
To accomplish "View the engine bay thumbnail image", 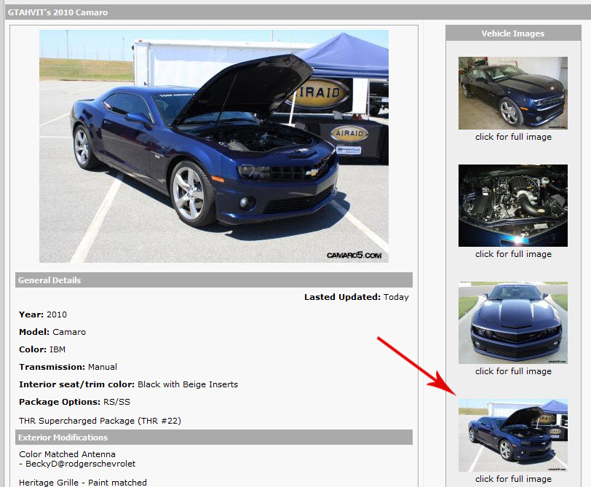I will click(512, 205).
